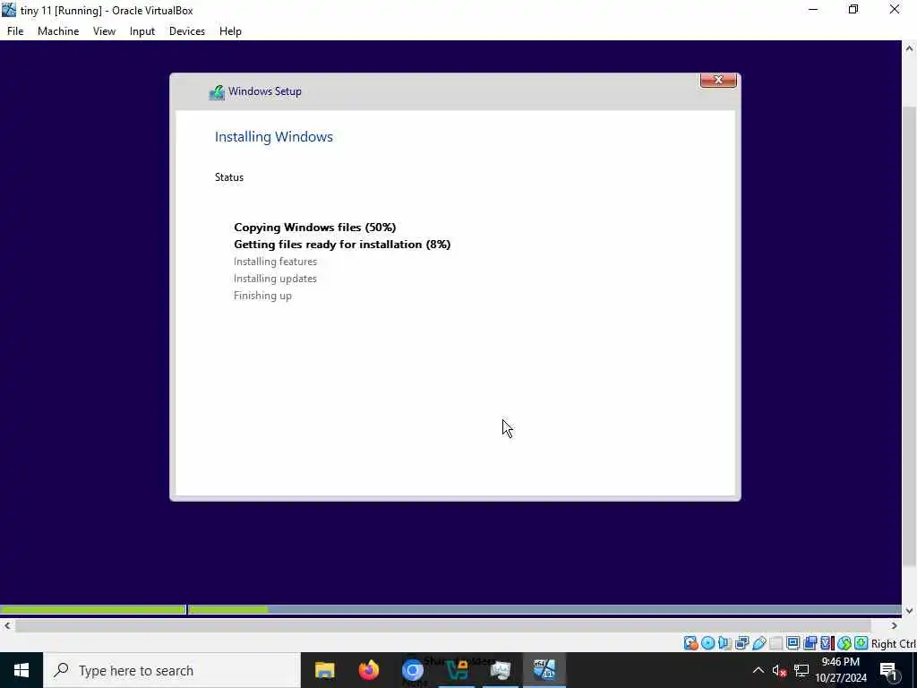Open the notification center
Viewport: 917px width, 688px height.
888,671
